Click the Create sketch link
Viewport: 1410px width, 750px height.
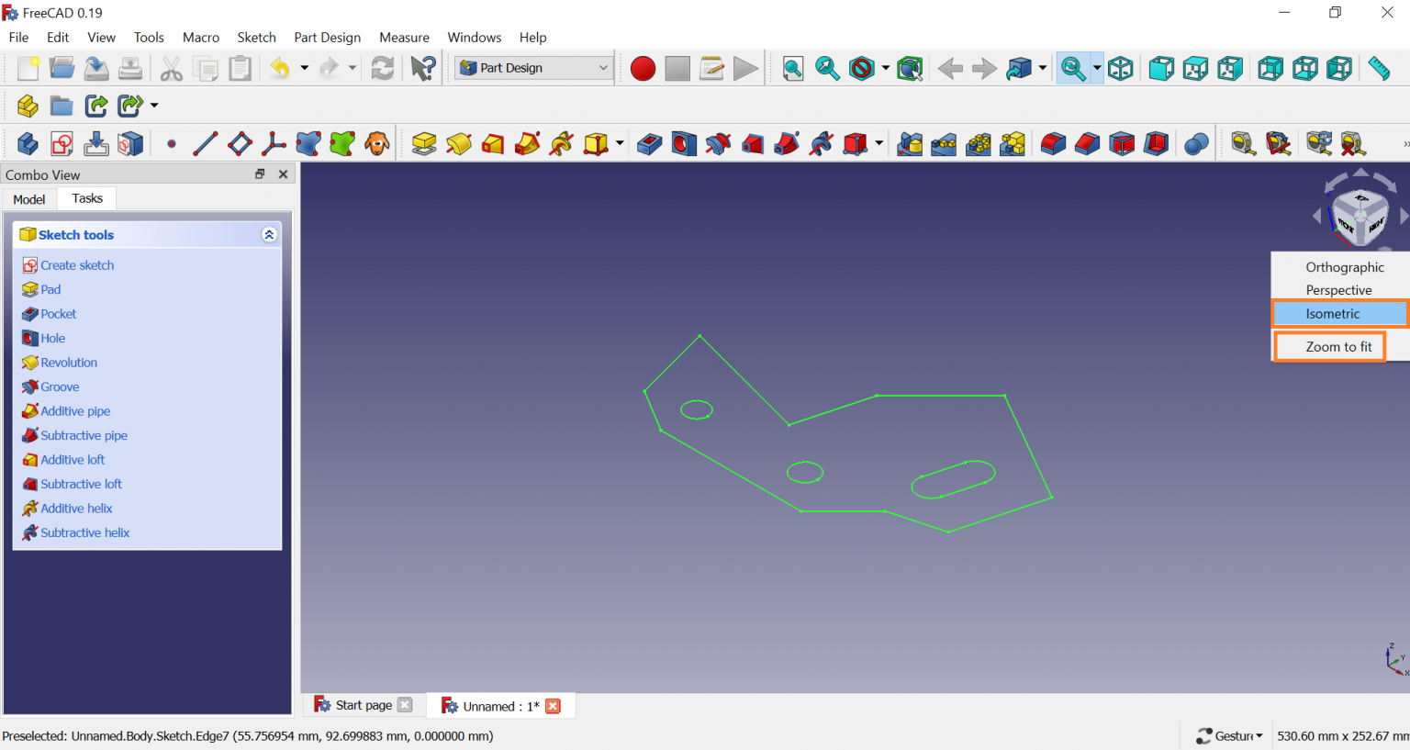click(x=77, y=265)
